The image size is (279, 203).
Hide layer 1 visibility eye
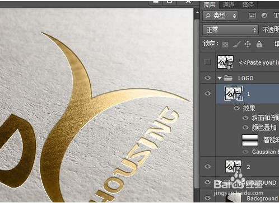point(207,93)
